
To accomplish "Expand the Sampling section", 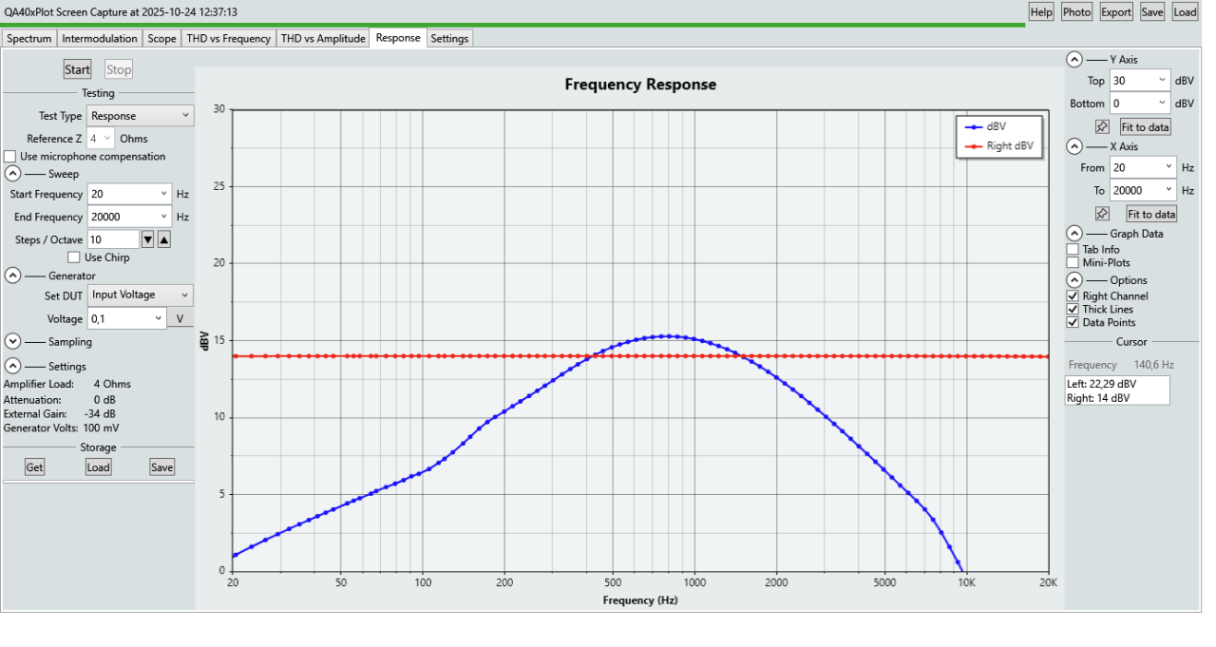I will [13, 341].
